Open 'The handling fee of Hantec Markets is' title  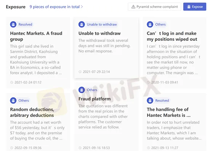coord(169,112)
